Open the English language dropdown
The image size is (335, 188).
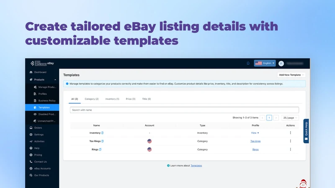tap(265, 63)
